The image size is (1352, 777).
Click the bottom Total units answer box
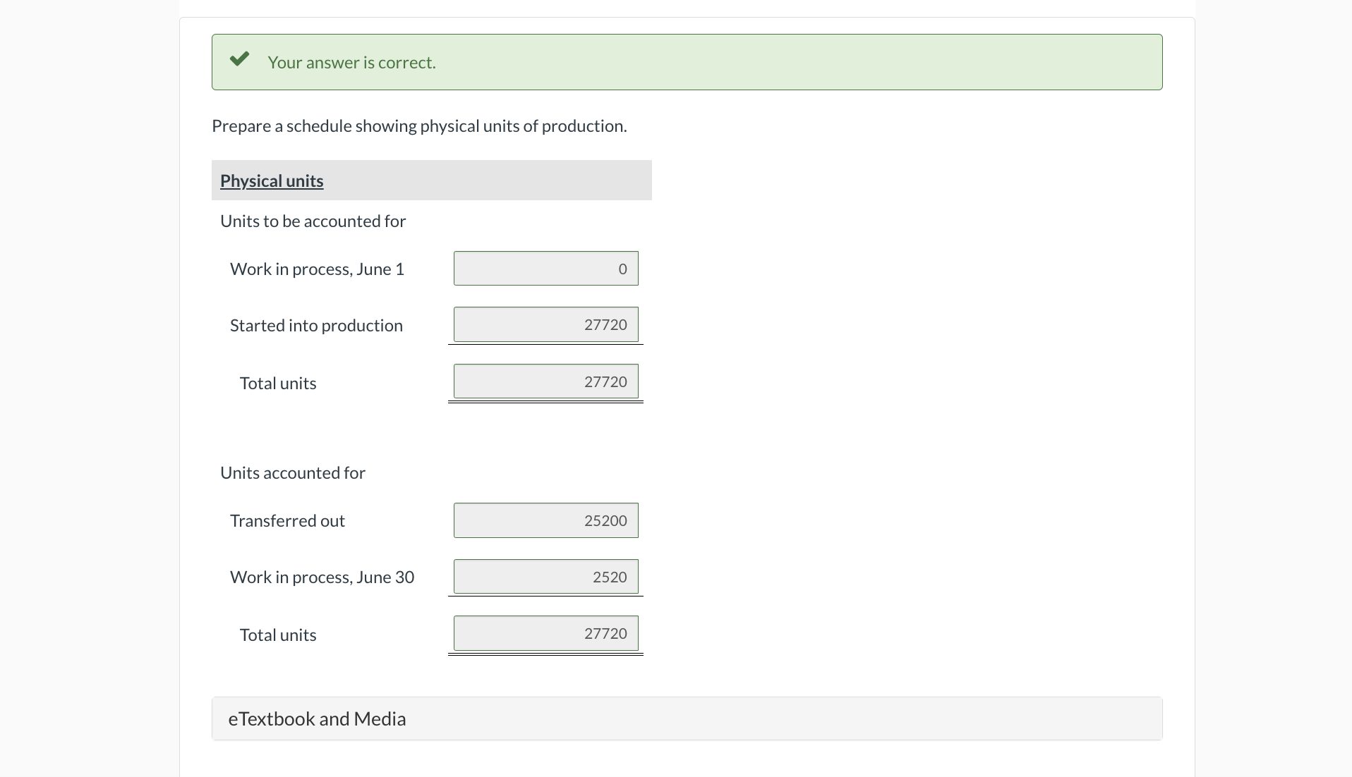(545, 632)
